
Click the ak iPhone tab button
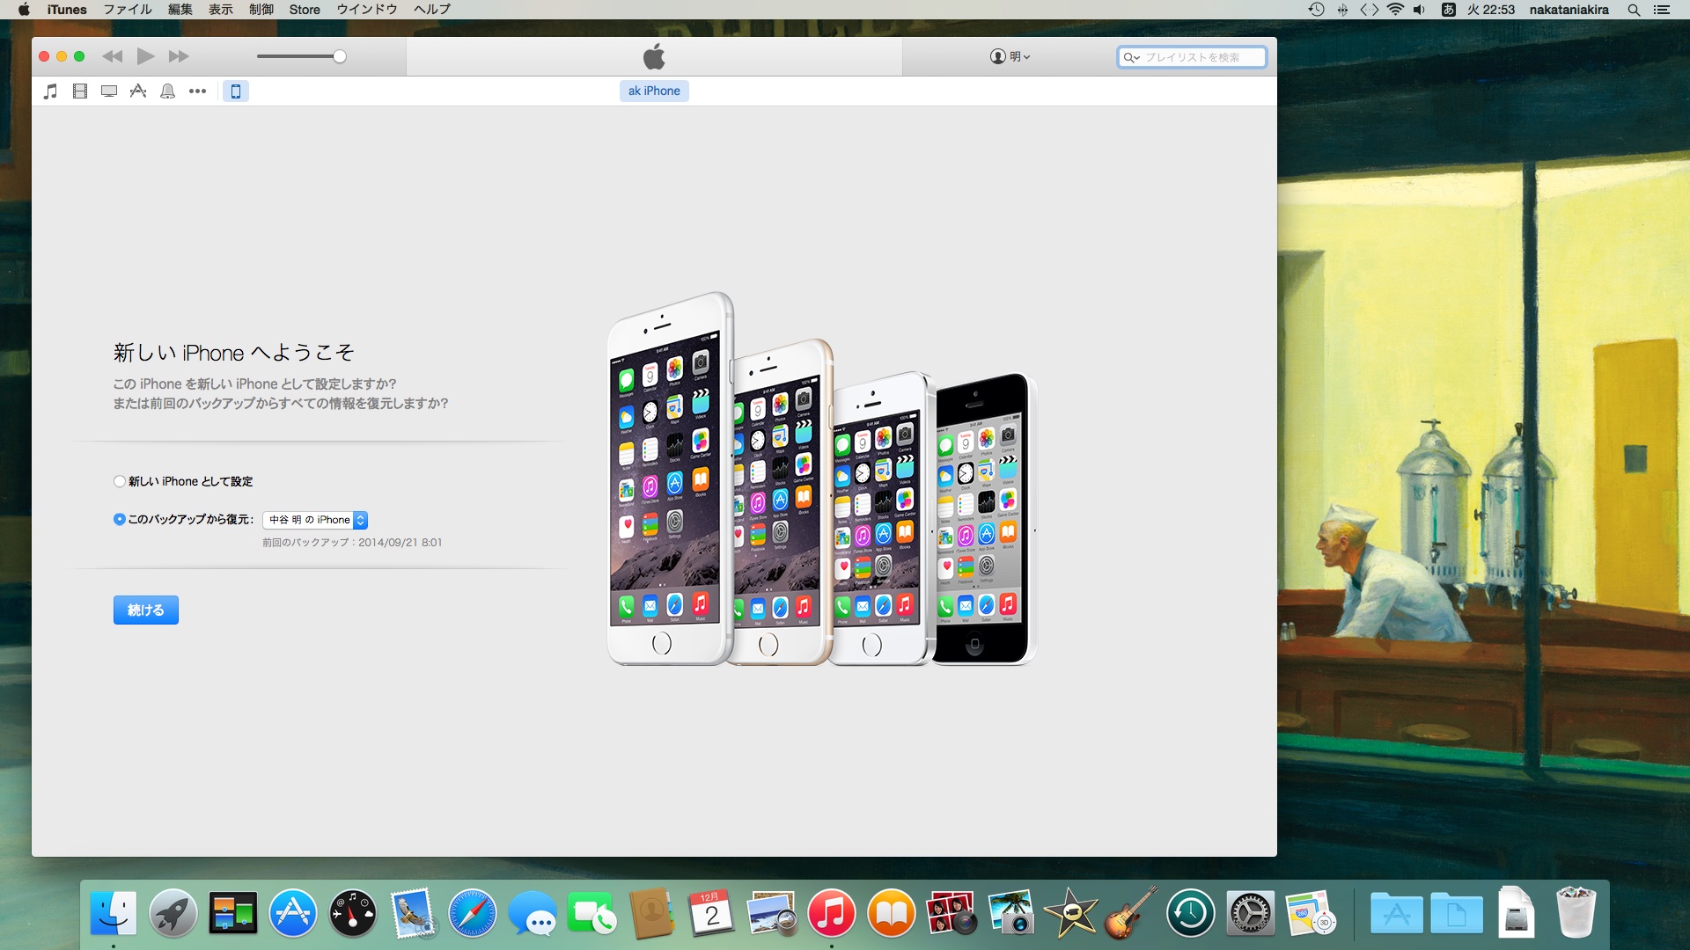pyautogui.click(x=654, y=91)
